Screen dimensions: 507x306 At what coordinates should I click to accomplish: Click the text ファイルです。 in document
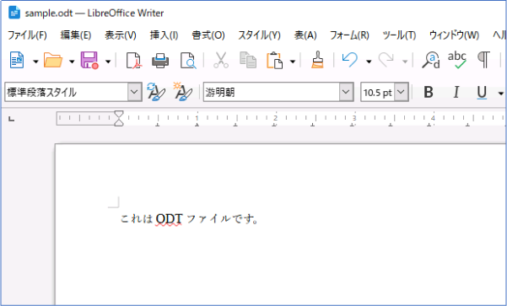(x=223, y=219)
